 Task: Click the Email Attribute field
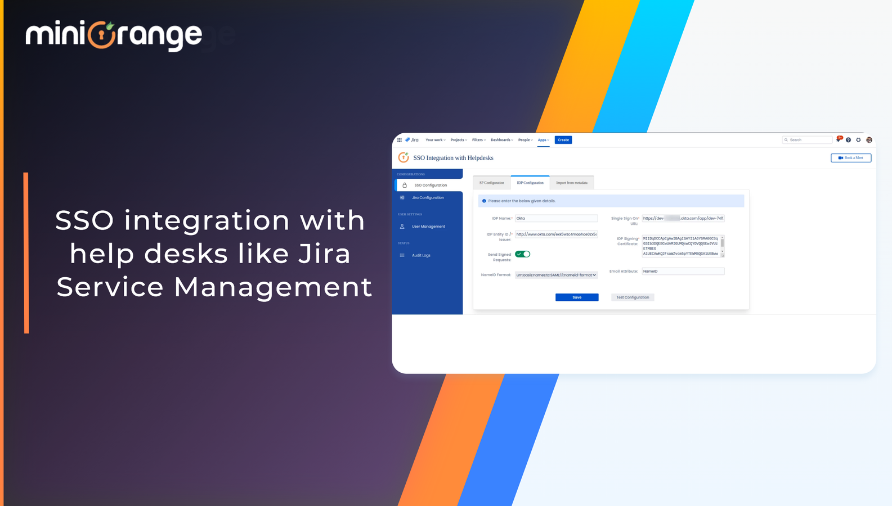(683, 271)
